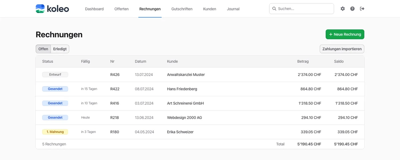The height and width of the screenshot is (160, 400).
Task: Click the Entwurf status badge
Action: pos(55,75)
